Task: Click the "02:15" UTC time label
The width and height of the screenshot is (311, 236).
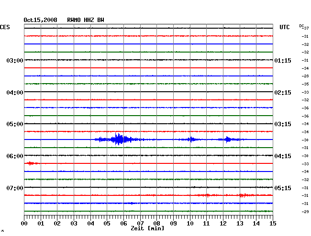Action: (283, 93)
